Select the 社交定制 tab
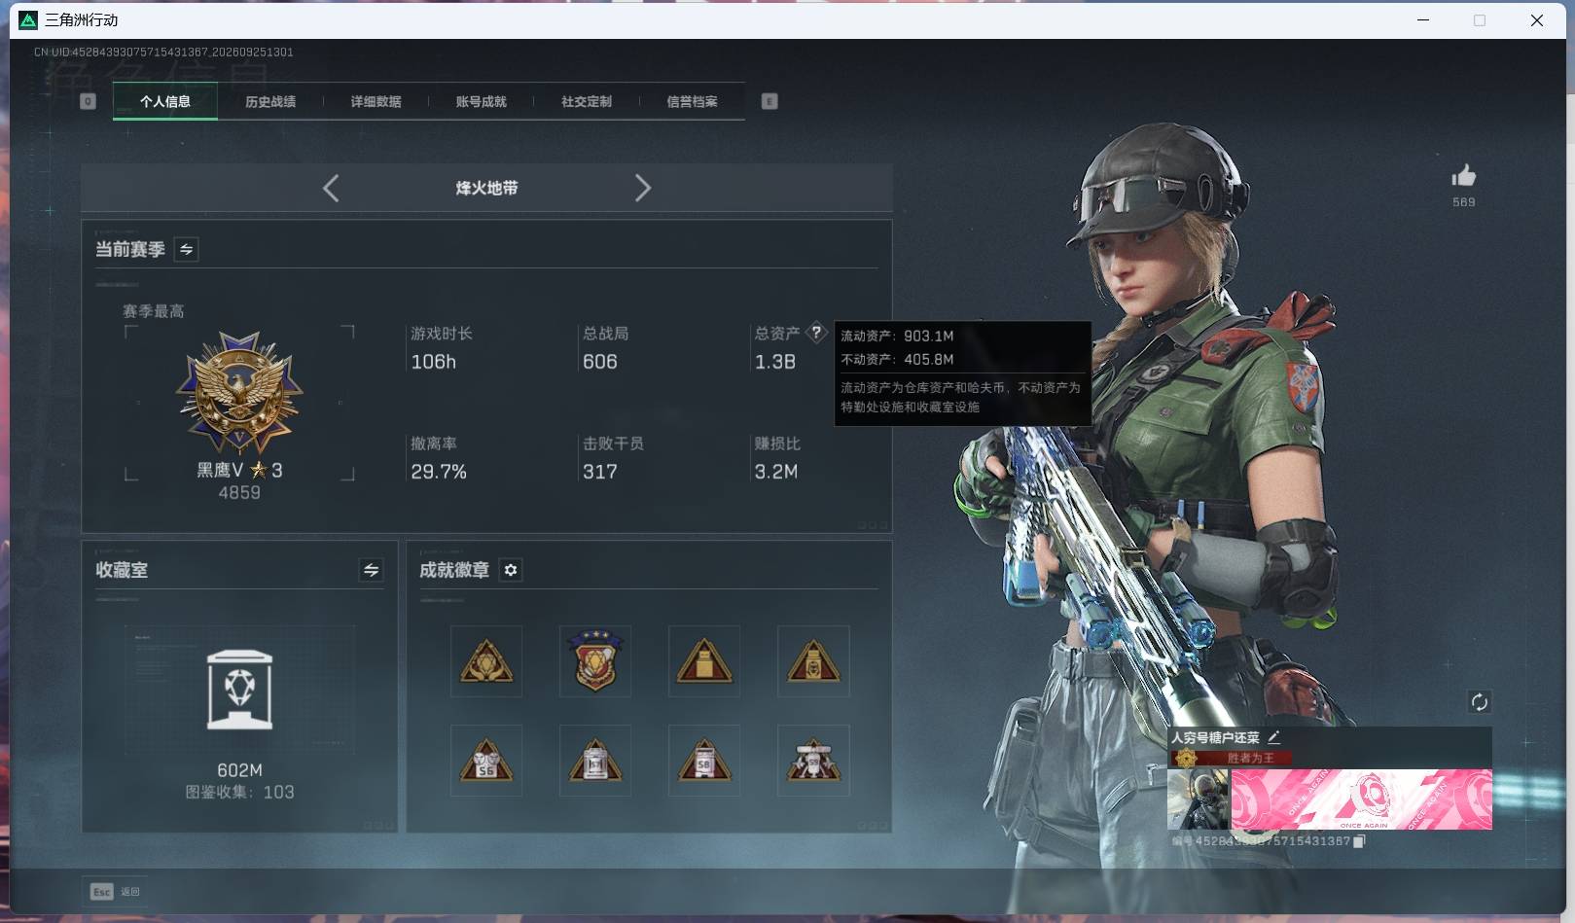 587,101
